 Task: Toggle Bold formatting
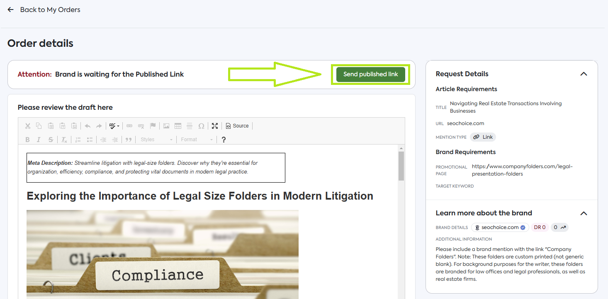click(28, 140)
